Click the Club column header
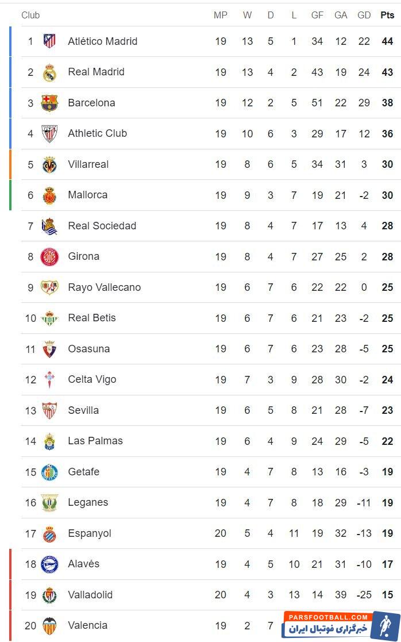Screen dimensions: 401x642 [x=30, y=15]
